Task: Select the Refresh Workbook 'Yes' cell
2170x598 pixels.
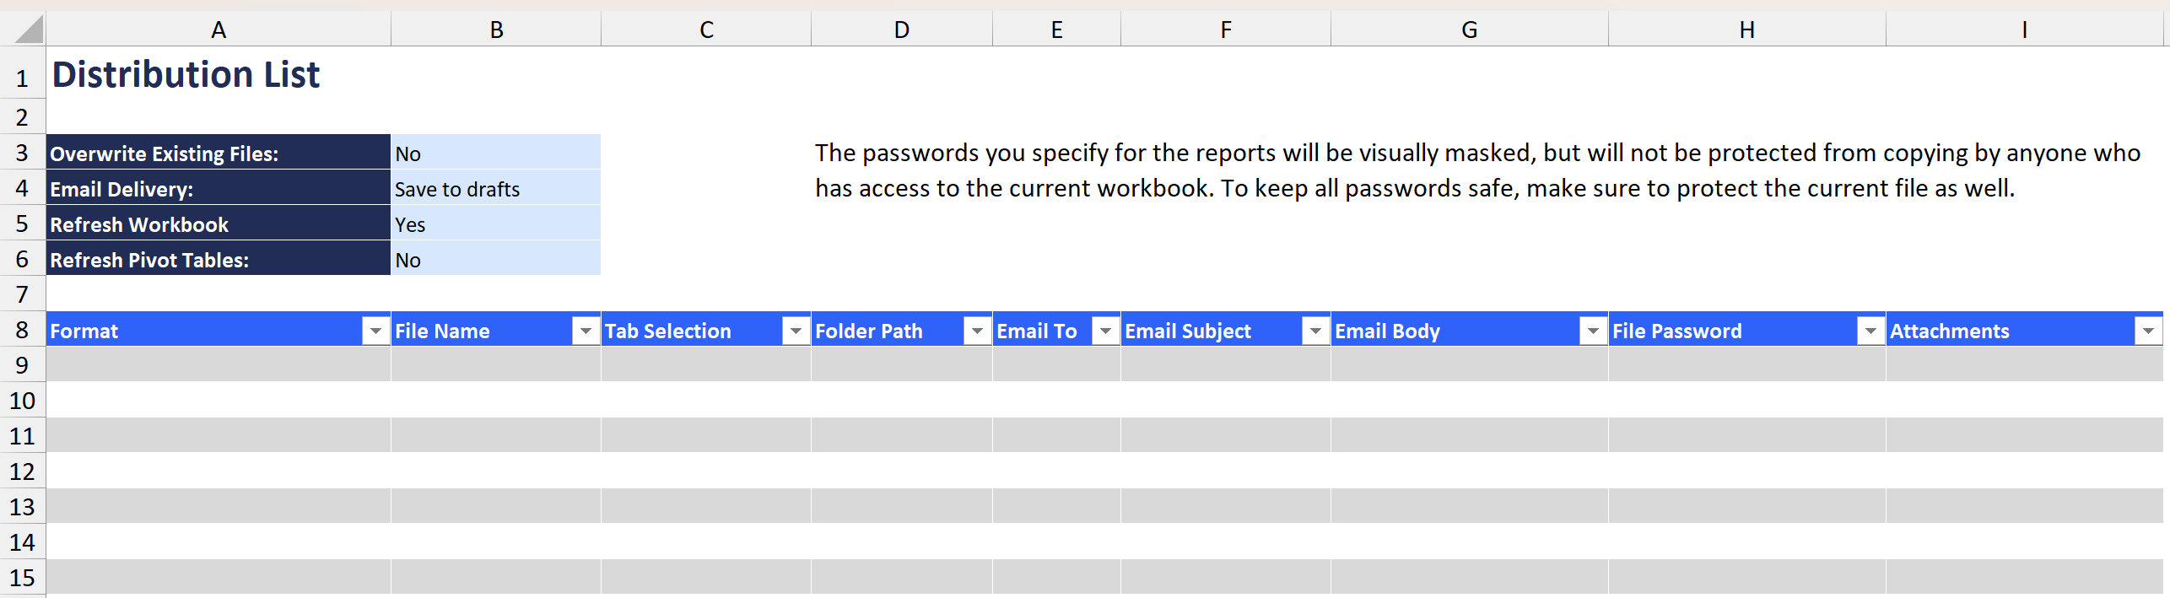Action: [496, 224]
